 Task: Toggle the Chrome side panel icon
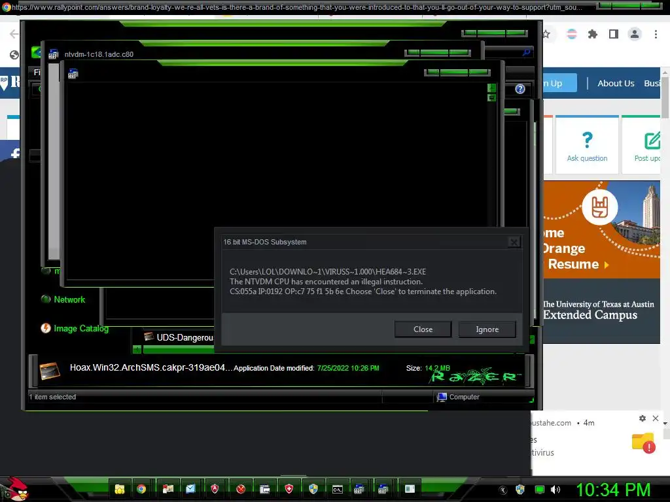[614, 34]
